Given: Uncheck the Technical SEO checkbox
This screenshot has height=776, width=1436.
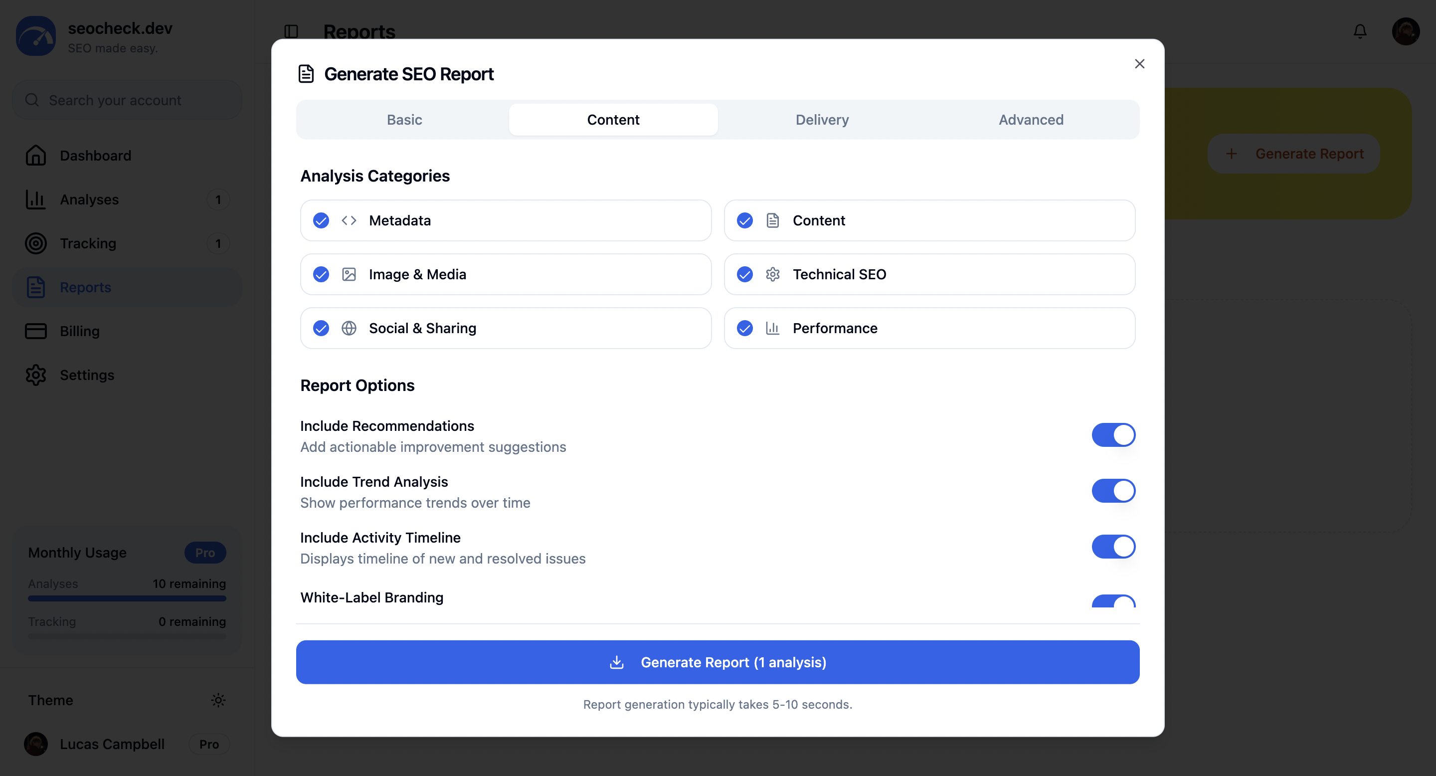Looking at the screenshot, I should (x=745, y=274).
